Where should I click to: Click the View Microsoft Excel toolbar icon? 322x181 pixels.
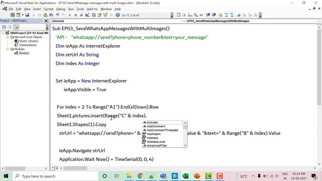tap(13, 15)
